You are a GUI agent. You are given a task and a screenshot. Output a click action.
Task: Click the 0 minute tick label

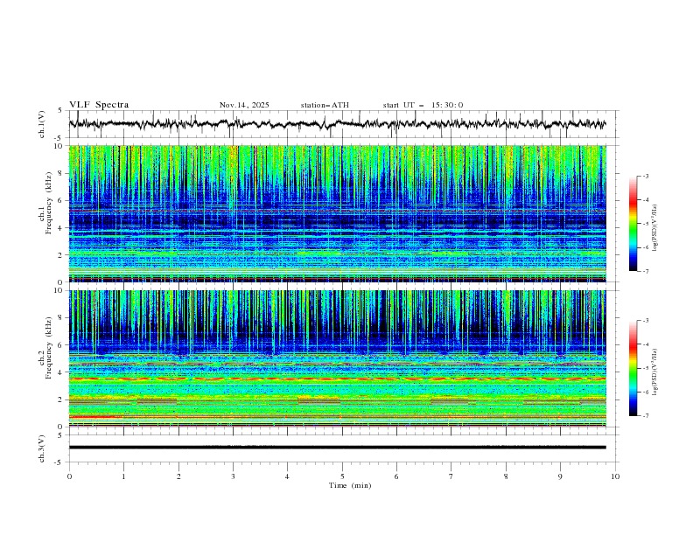coord(69,476)
